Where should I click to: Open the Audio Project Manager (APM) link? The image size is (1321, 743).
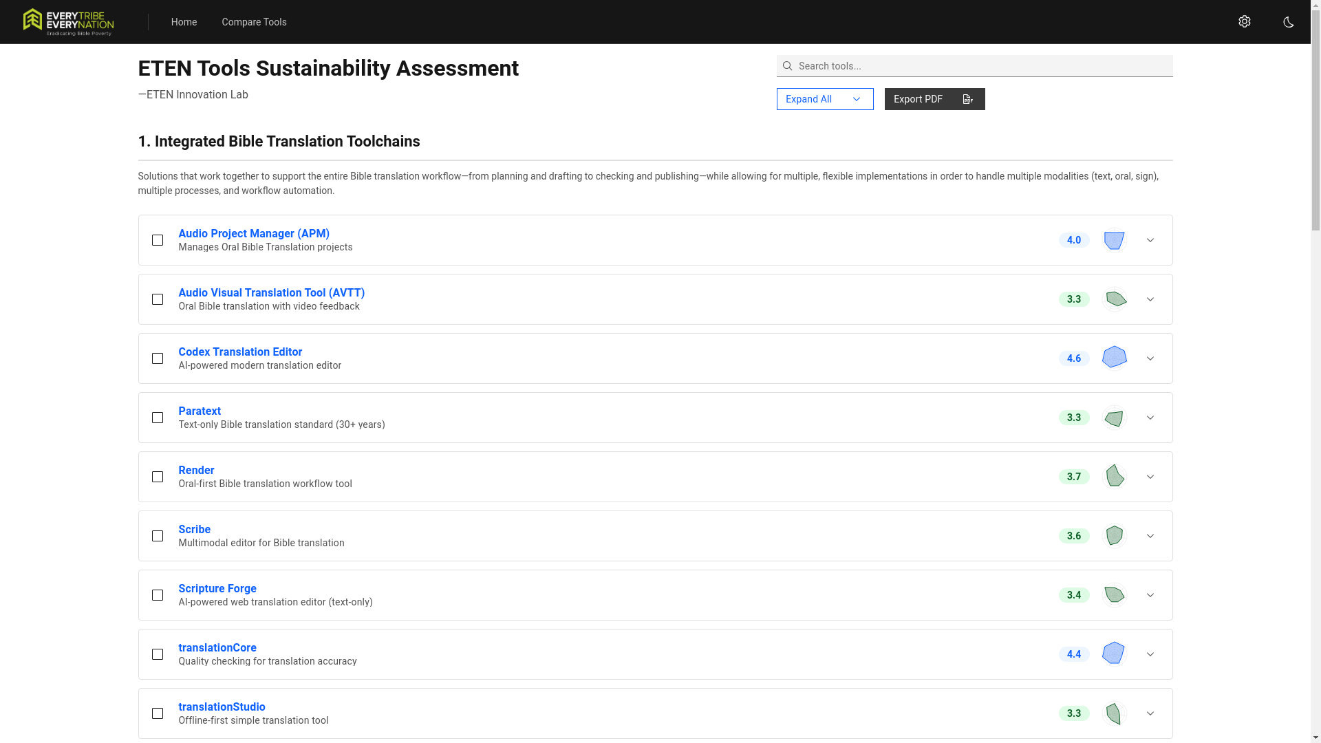(x=254, y=234)
